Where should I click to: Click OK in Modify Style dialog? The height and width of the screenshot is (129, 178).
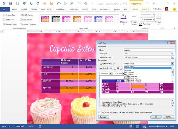click(156, 117)
